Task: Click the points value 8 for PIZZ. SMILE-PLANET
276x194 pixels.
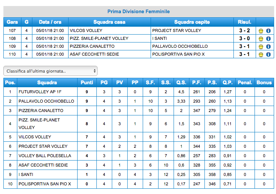Action: (87, 124)
